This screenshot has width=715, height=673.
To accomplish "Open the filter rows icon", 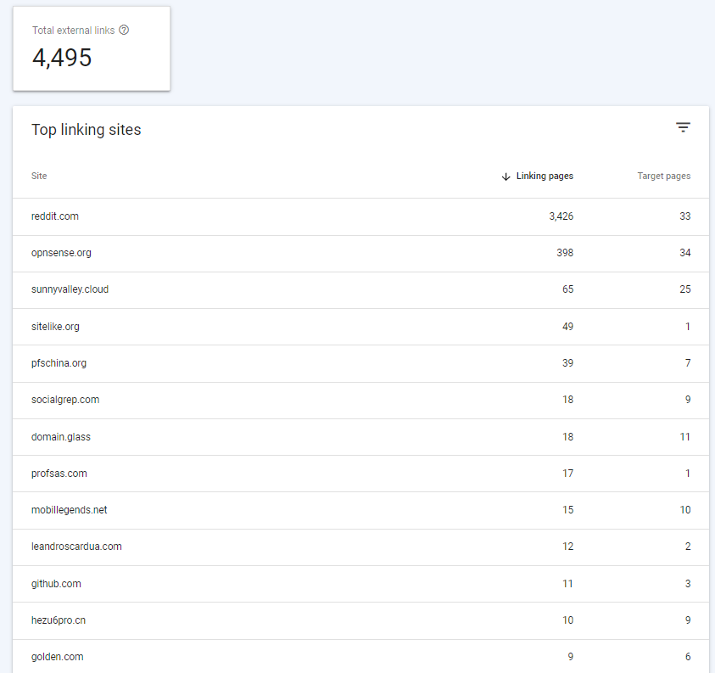I will pos(683,128).
